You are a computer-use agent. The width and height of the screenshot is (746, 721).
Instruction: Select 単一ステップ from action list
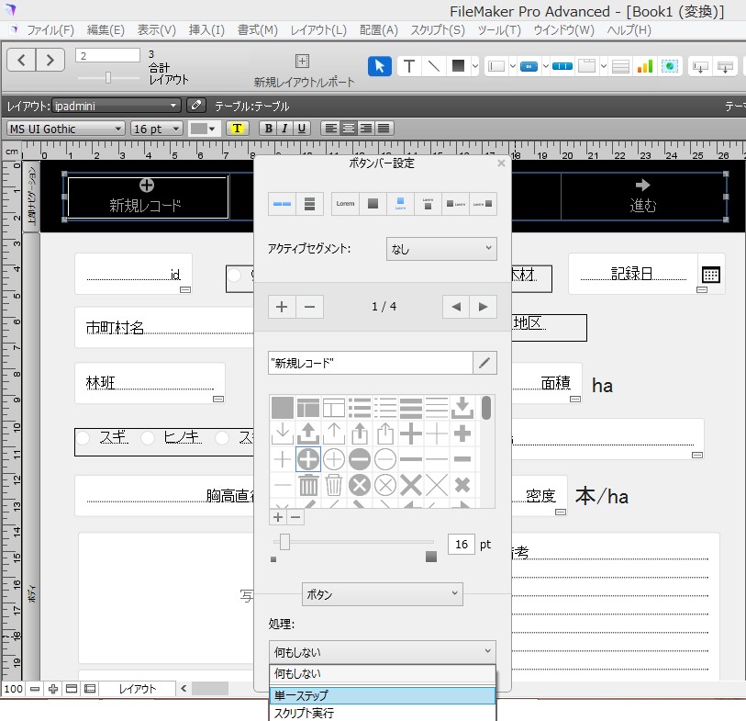(x=383, y=695)
